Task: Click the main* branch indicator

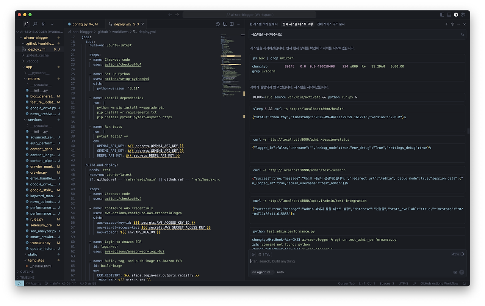Action: click(x=53, y=283)
